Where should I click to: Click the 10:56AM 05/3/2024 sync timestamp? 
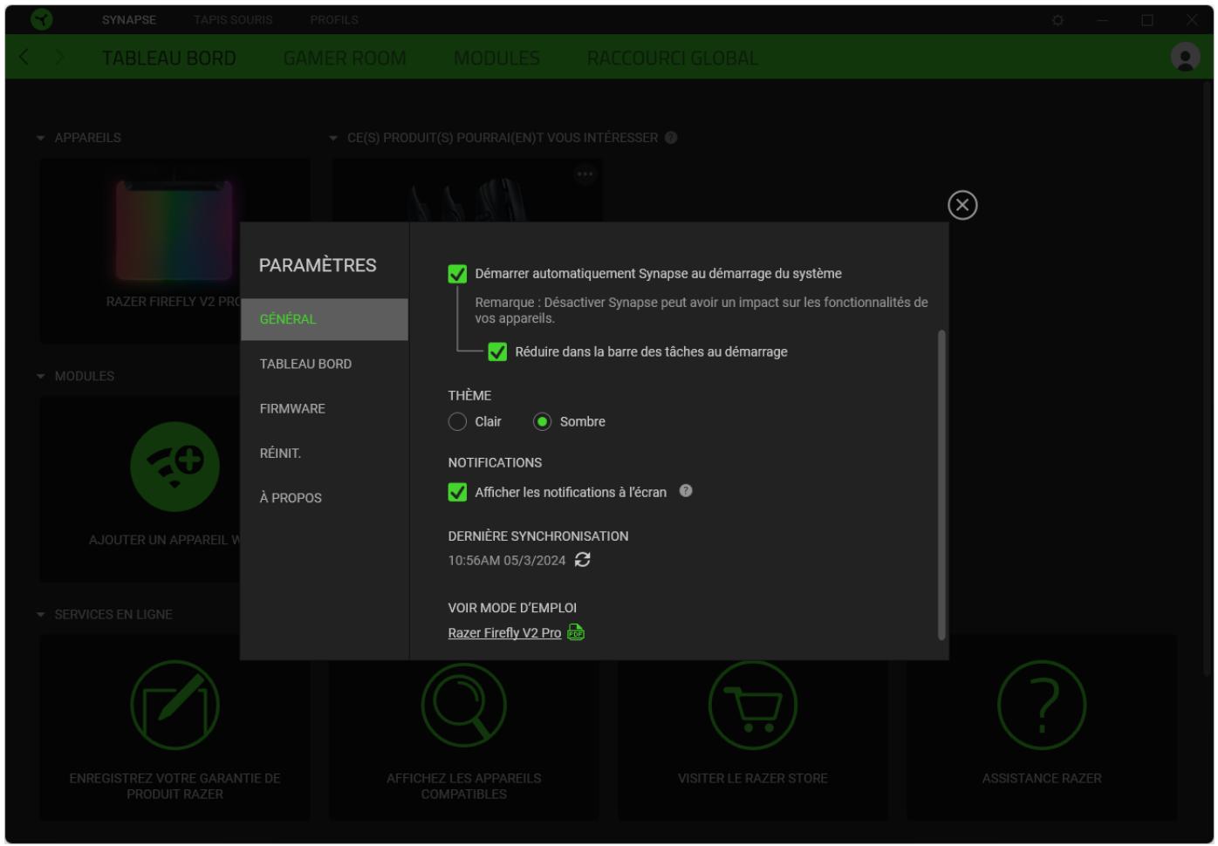507,560
